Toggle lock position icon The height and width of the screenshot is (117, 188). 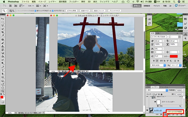click(x=159, y=94)
